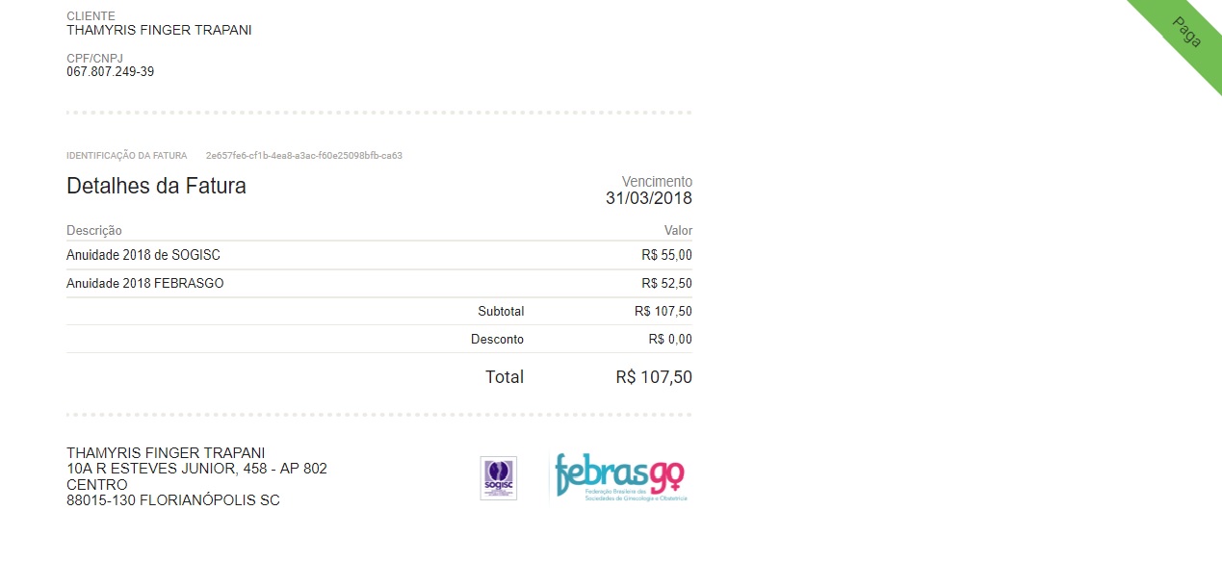Click the client name at top
The width and height of the screenshot is (1222, 587).
tap(159, 30)
